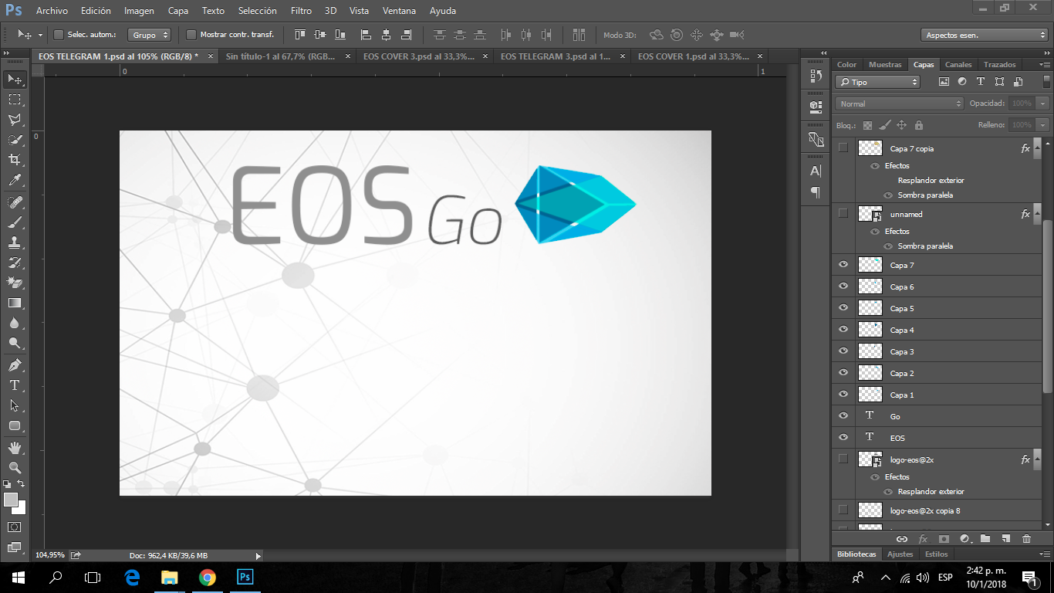Add a layer mask
This screenshot has height=593, width=1054.
click(943, 539)
